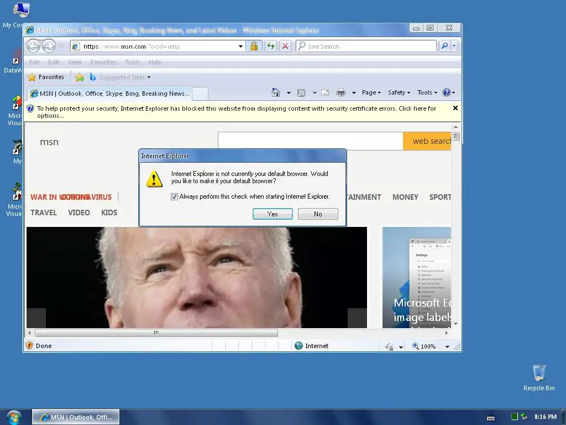Open the Safety command menu

click(x=399, y=92)
